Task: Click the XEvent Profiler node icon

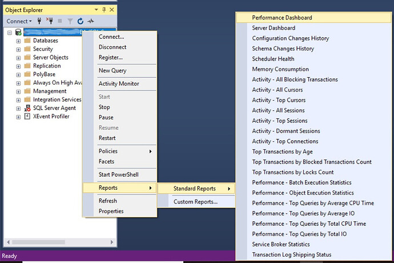Action: tap(27, 116)
